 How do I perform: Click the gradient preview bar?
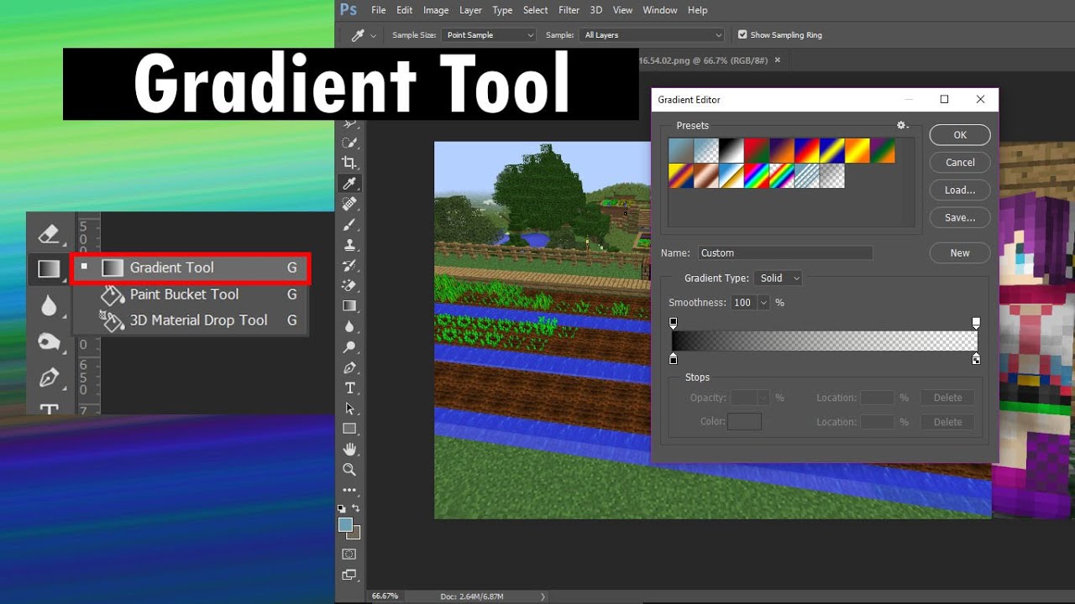click(825, 341)
